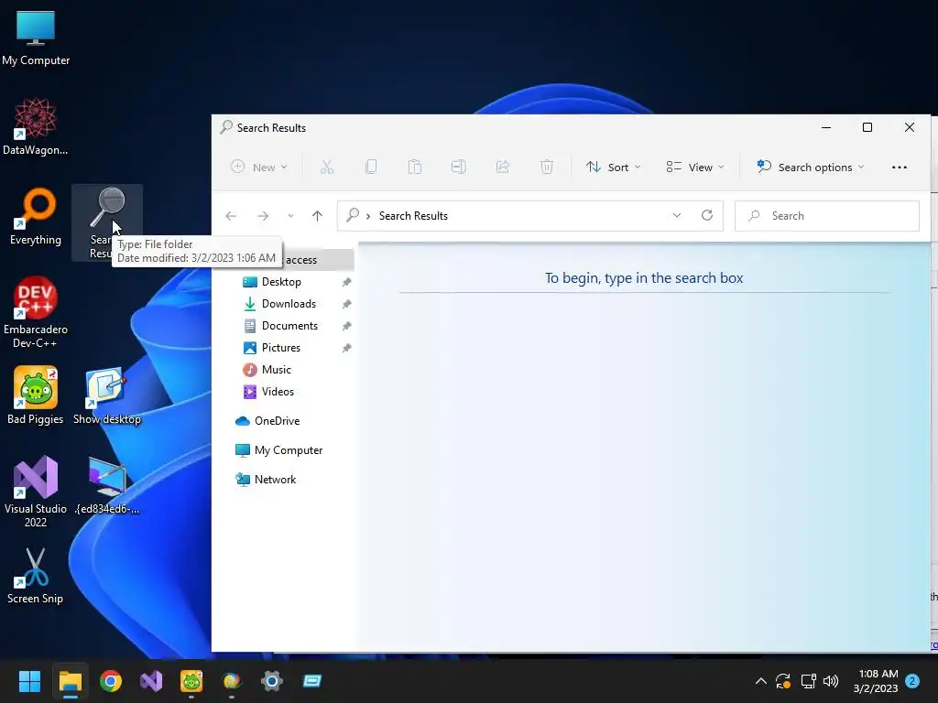Select Show desktop shortcut icon
938x703 pixels.
106,395
